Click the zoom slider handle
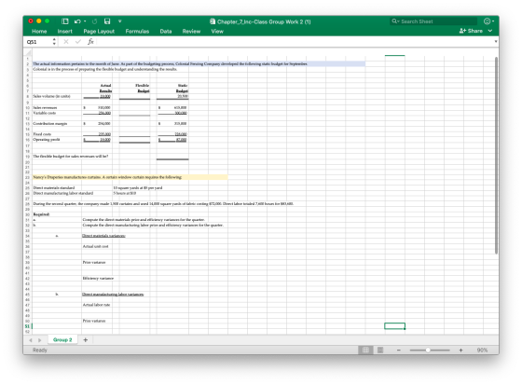Screen dimensions: 522x385 click(428, 350)
